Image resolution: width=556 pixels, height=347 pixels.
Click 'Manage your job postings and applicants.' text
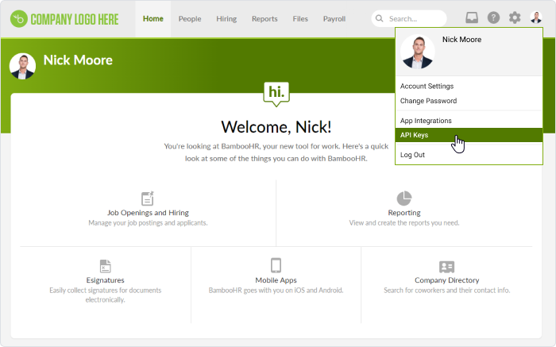[148, 223]
